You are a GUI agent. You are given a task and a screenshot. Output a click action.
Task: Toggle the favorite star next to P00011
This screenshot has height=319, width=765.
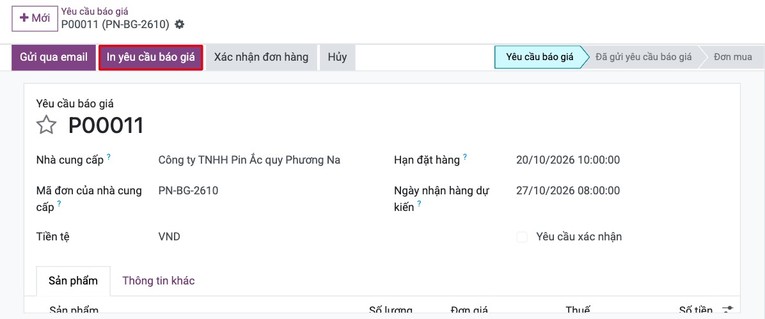[47, 125]
